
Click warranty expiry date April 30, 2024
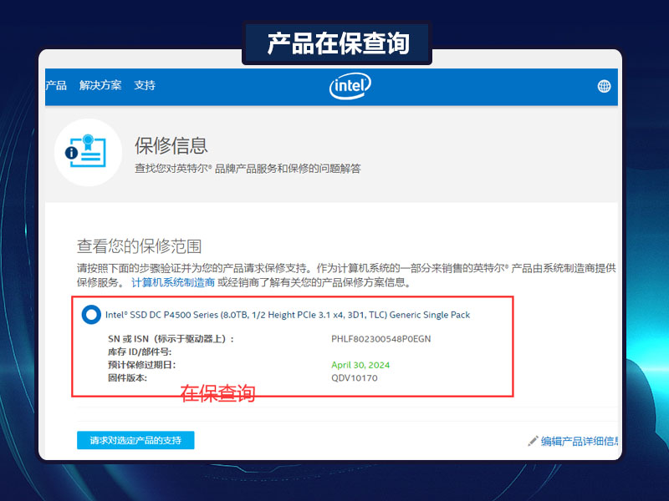(x=360, y=365)
